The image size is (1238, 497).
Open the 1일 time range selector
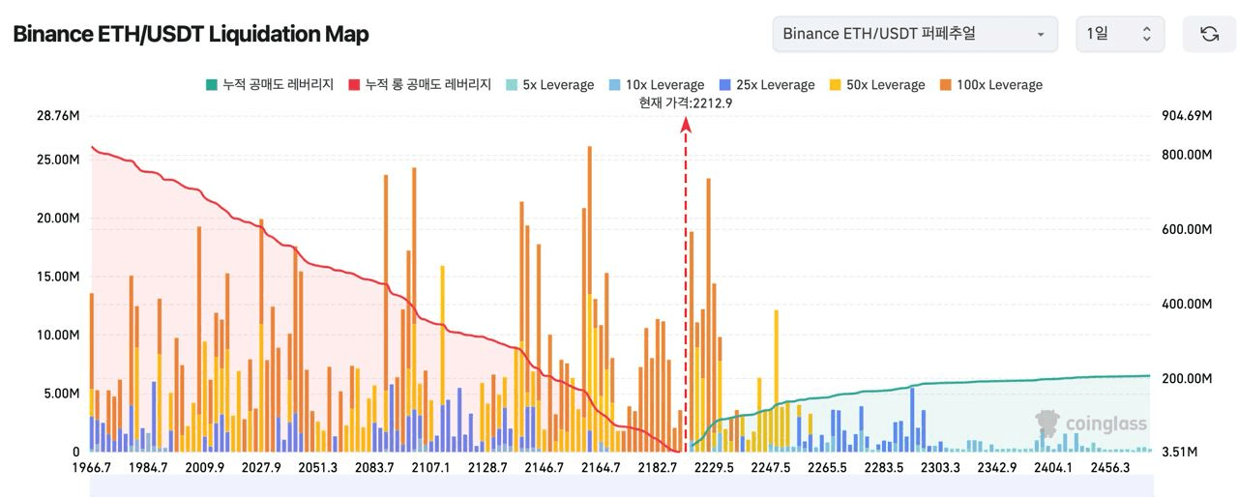pos(1120,34)
